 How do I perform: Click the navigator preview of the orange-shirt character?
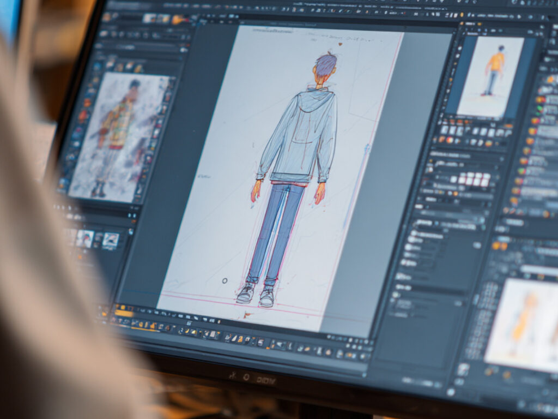point(490,75)
